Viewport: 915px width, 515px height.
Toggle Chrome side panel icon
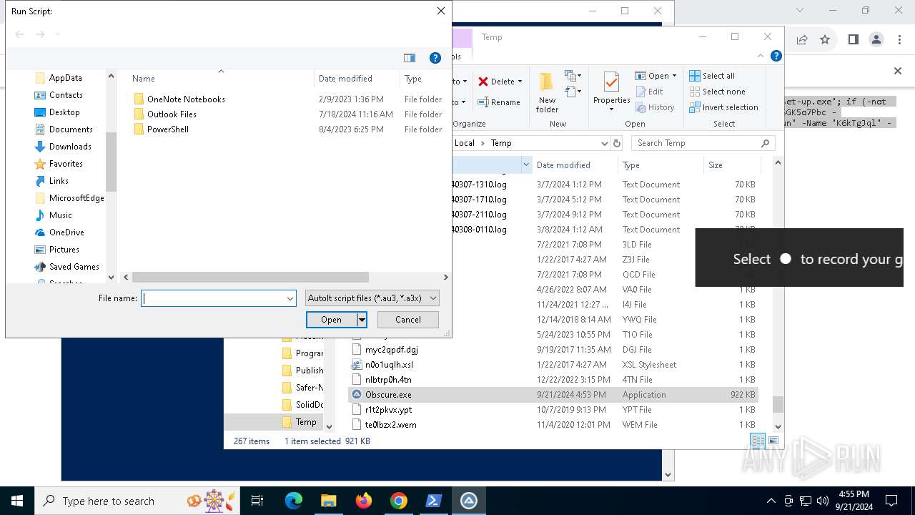tap(853, 39)
